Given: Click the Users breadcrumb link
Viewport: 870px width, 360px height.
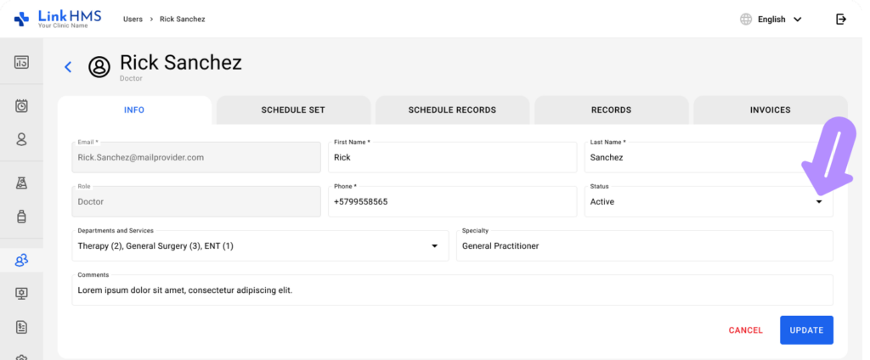Looking at the screenshot, I should 133,20.
